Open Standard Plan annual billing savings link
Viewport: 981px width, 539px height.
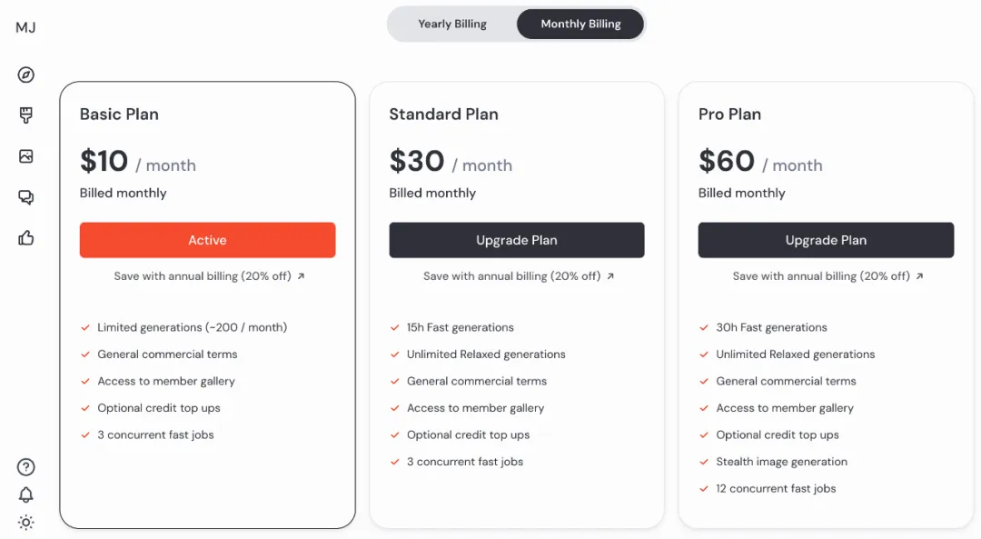click(x=519, y=276)
